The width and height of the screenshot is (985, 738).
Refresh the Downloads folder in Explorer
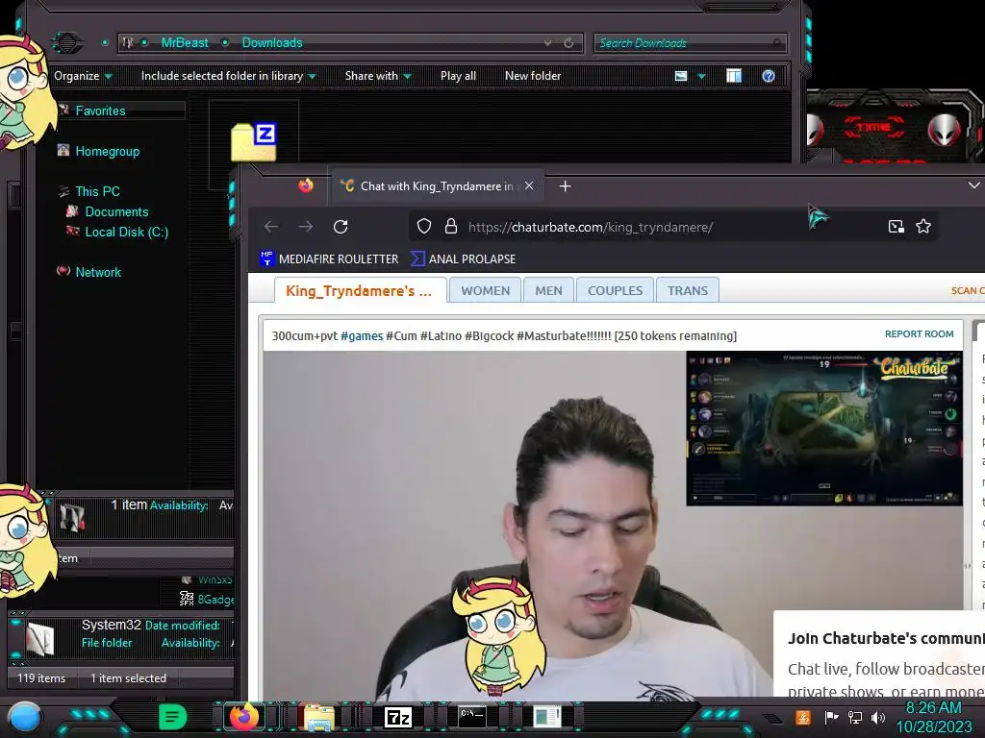(568, 42)
